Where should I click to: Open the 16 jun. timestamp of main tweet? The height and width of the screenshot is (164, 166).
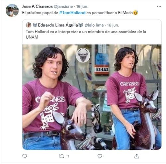click(x=82, y=7)
